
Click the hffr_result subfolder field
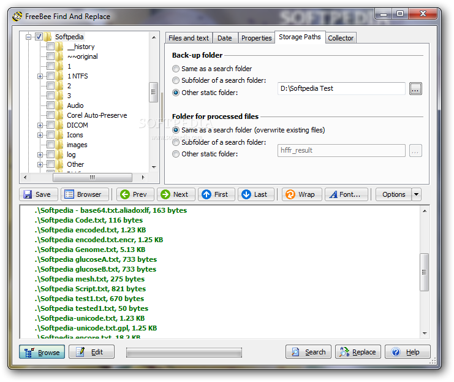[x=341, y=150]
